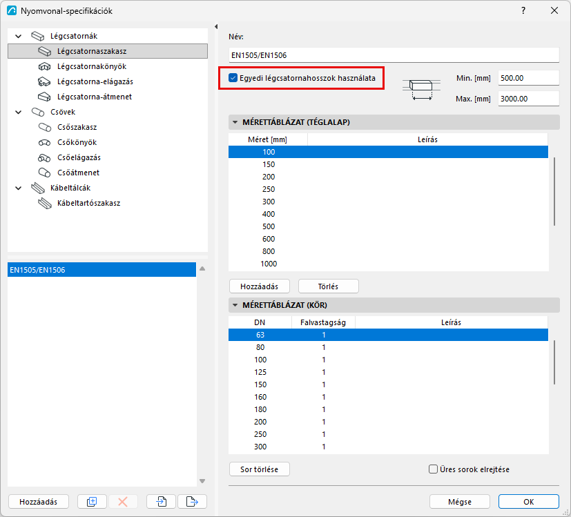Screen dimensions: 571x517
Task: Click the Kábeltartószakasz cable tray icon
Action: tap(44, 203)
